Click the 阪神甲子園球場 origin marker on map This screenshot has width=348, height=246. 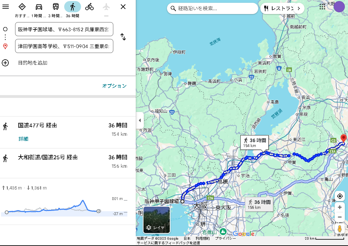tap(182, 201)
